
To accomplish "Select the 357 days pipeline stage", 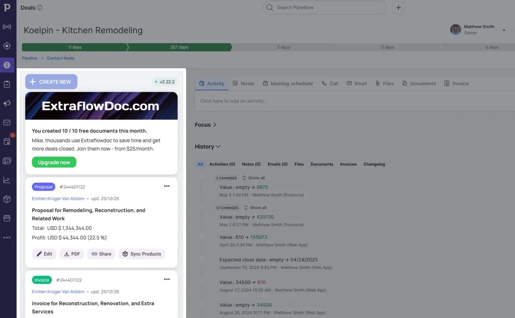I will coord(179,47).
